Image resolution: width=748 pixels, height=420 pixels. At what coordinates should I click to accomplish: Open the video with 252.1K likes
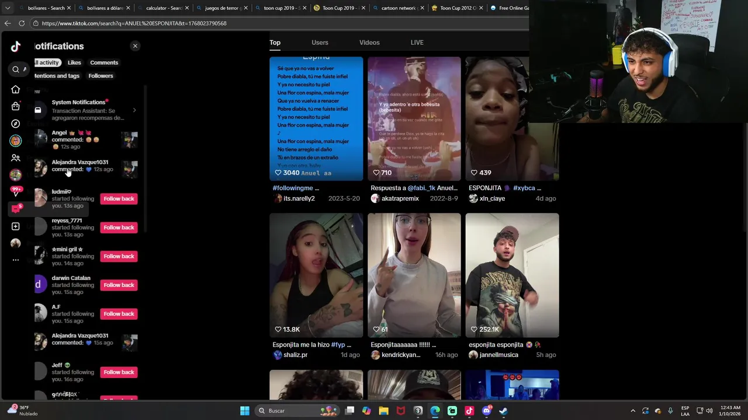coord(512,275)
